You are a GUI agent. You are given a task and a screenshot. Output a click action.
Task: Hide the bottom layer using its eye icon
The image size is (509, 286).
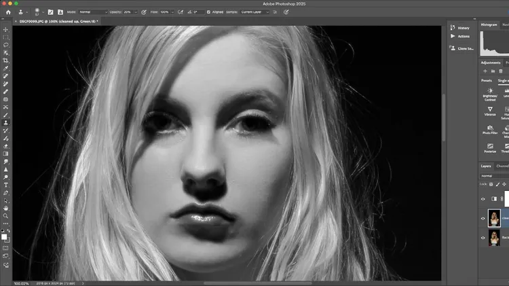[x=483, y=238]
